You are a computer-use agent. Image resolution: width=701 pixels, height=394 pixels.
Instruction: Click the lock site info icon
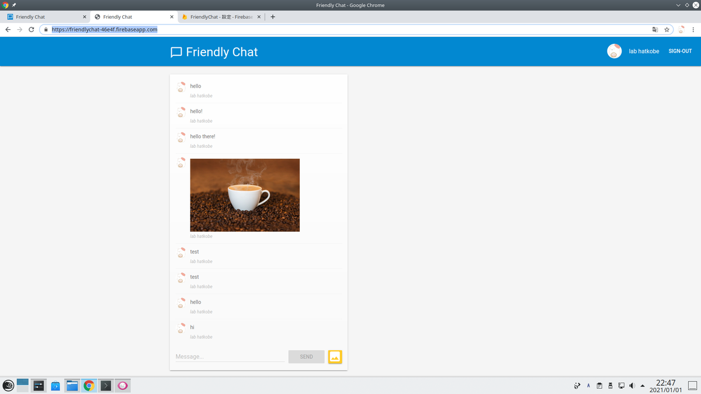pyautogui.click(x=46, y=29)
